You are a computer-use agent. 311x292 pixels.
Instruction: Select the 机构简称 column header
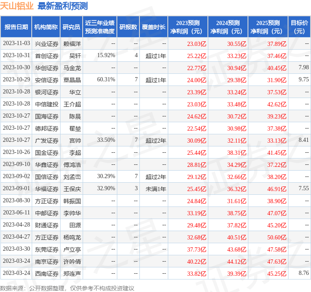pos(46,27)
